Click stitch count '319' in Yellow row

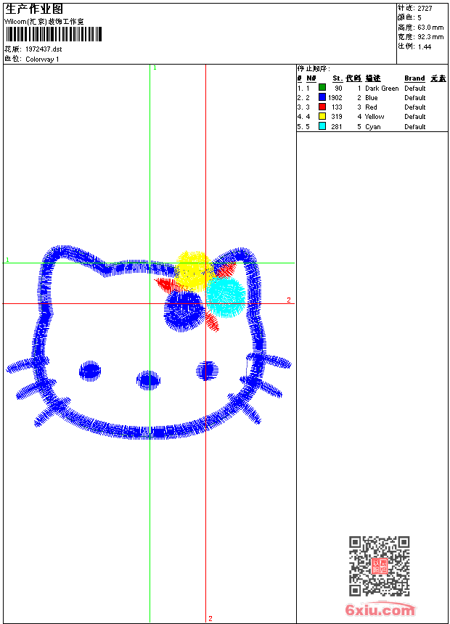337,117
